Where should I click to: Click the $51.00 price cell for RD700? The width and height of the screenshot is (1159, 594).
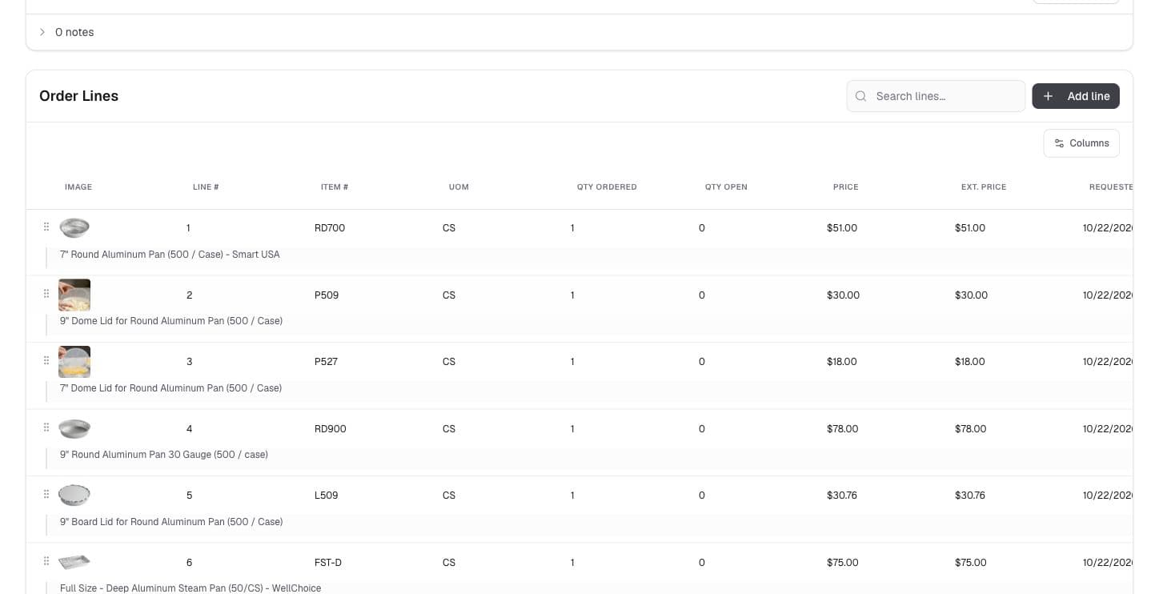pyautogui.click(x=842, y=228)
